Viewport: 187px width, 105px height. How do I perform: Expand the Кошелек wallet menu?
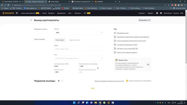tap(142, 13)
